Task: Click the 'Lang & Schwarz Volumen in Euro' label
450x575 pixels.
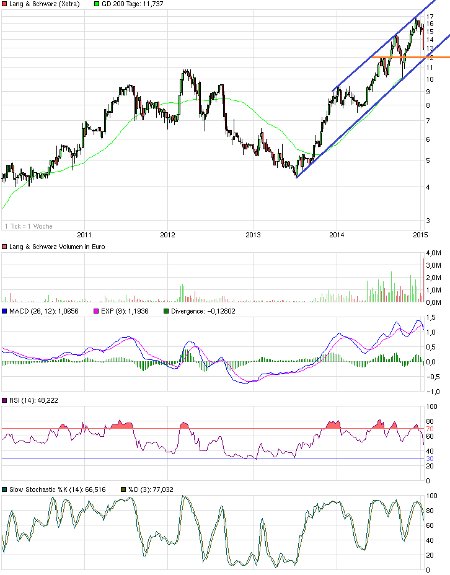Action: (x=57, y=247)
